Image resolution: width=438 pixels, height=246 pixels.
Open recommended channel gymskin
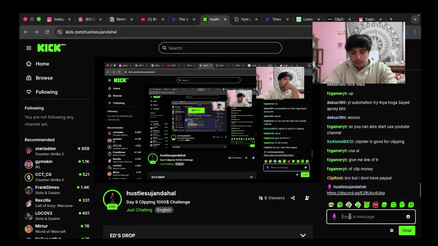point(57,164)
